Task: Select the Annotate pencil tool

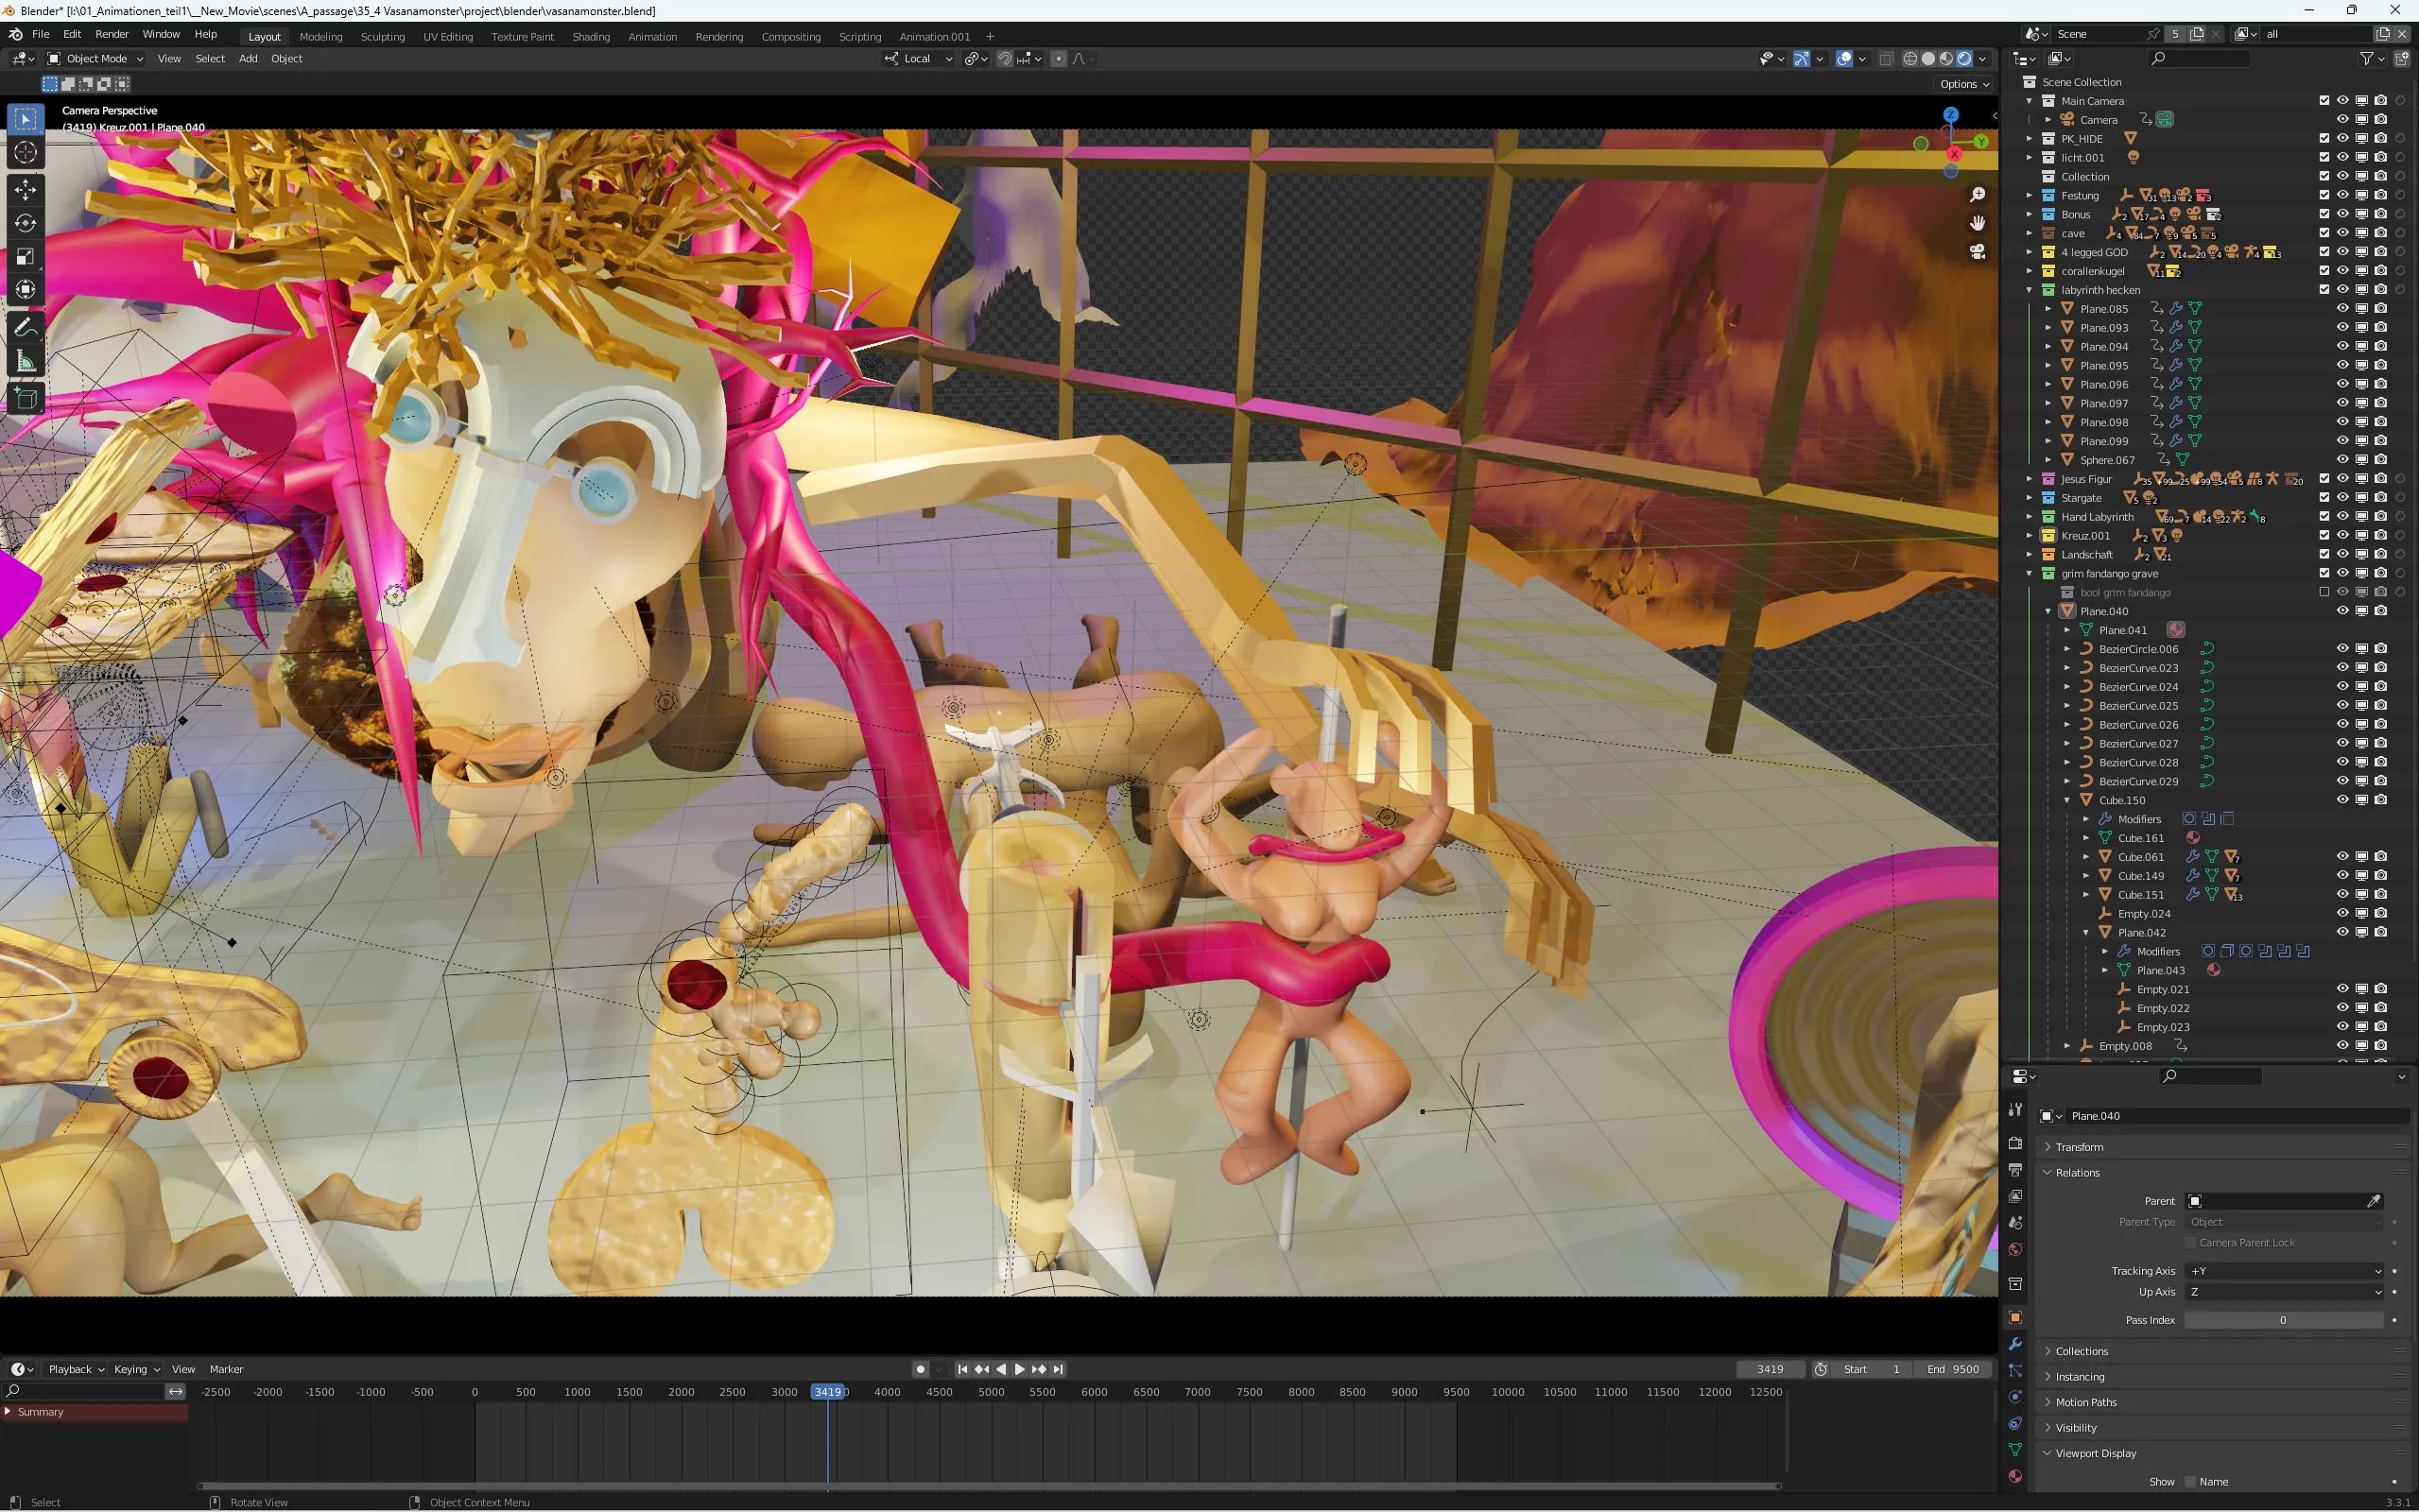Action: [x=26, y=328]
